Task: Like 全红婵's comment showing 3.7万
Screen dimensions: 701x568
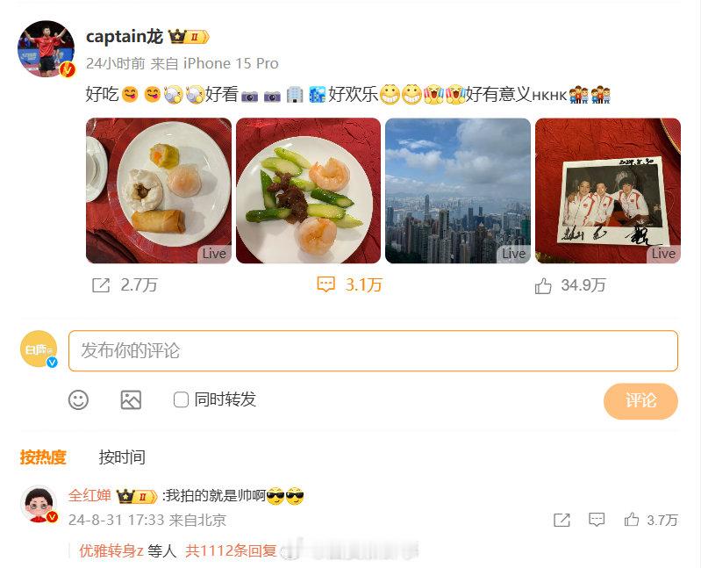Action: (x=632, y=520)
